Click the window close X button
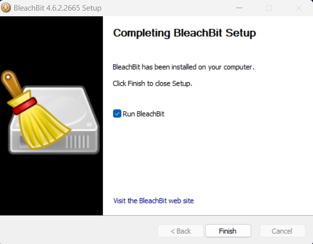313x244 pixels. tap(299, 8)
